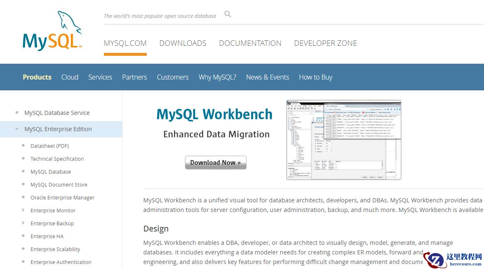Expand the Enterprise Backup arrow
The width and height of the screenshot is (484, 269).
pyautogui.click(x=23, y=223)
